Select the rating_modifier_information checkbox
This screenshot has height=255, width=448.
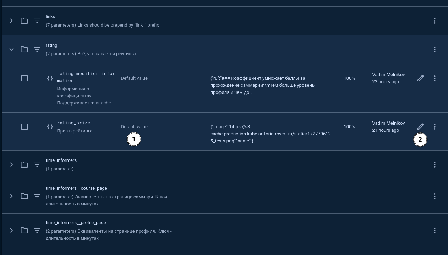coord(24,78)
